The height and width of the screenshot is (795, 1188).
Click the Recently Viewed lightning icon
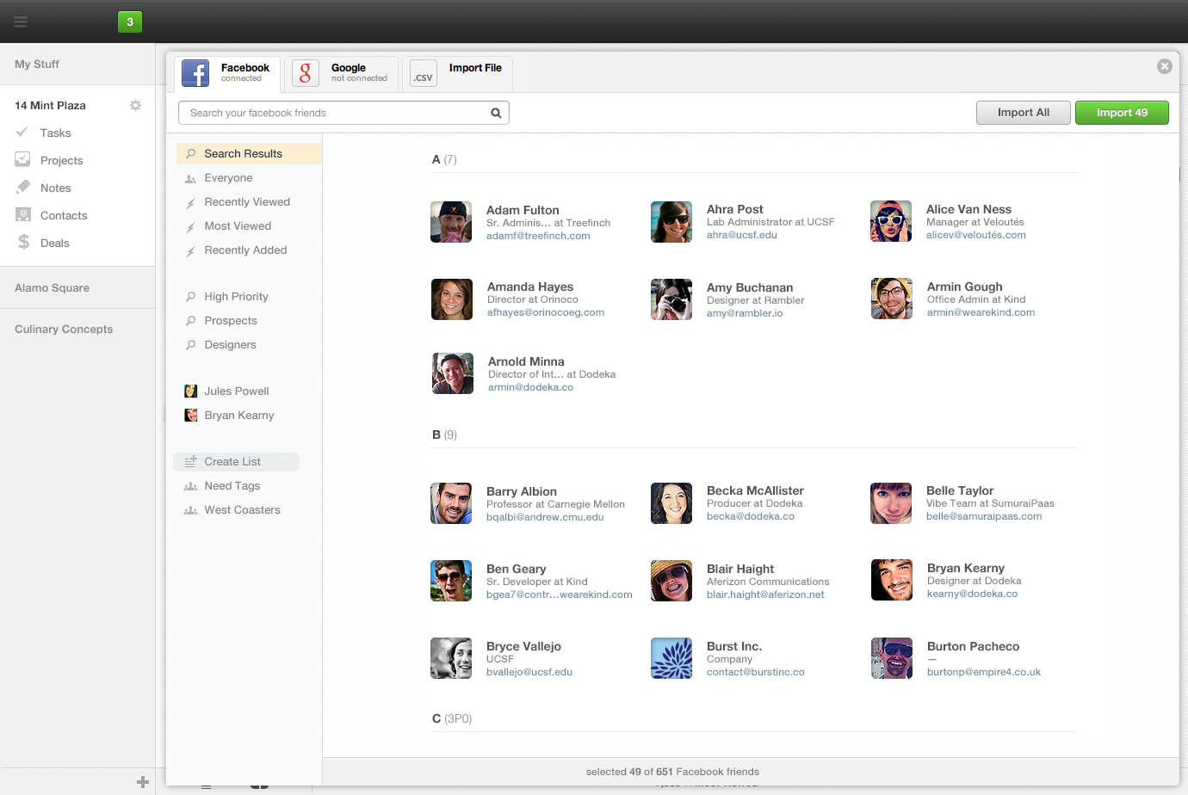(x=190, y=203)
